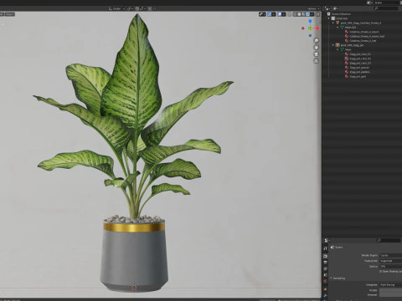Toggle X-ray view in viewport header

point(289,14)
